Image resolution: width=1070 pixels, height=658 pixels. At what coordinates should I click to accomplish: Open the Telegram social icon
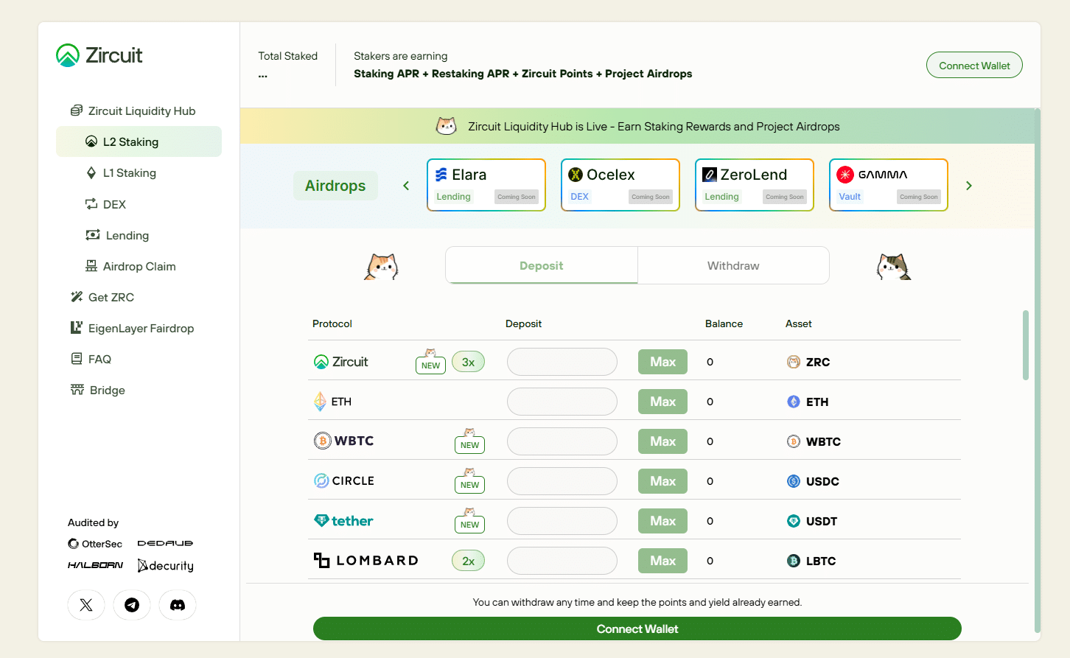(x=132, y=605)
